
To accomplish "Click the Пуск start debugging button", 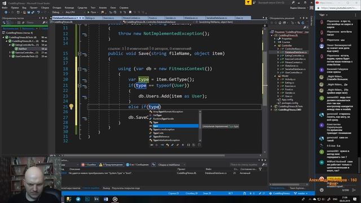I will pos(91,12).
